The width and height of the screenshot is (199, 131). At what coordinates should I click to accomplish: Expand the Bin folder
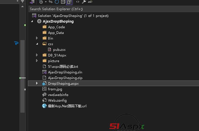(x=37, y=38)
